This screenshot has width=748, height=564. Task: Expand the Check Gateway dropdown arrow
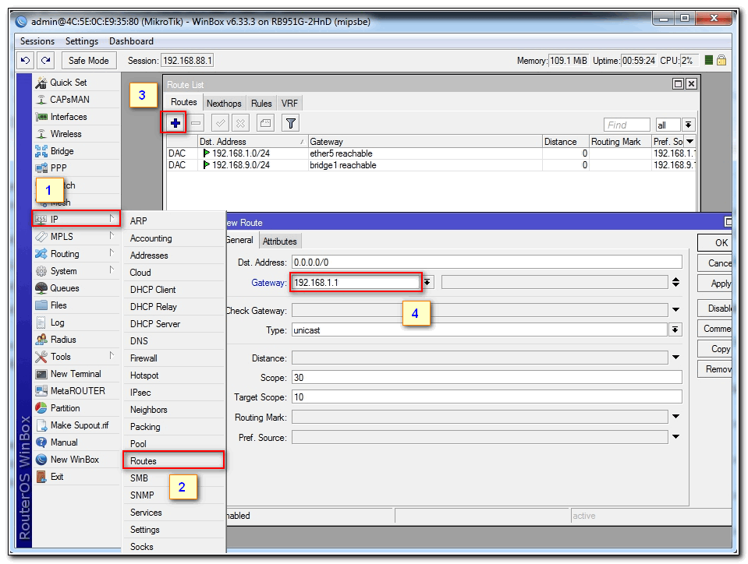pos(675,310)
